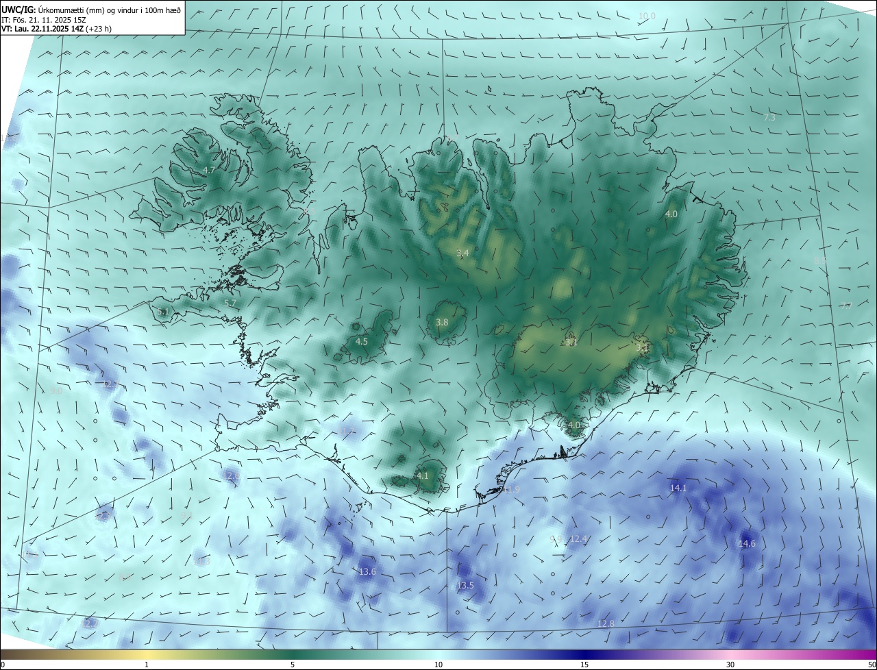Click the 4.0 value in the northeast highlands
Image resolution: width=877 pixels, height=670 pixels.
point(671,214)
